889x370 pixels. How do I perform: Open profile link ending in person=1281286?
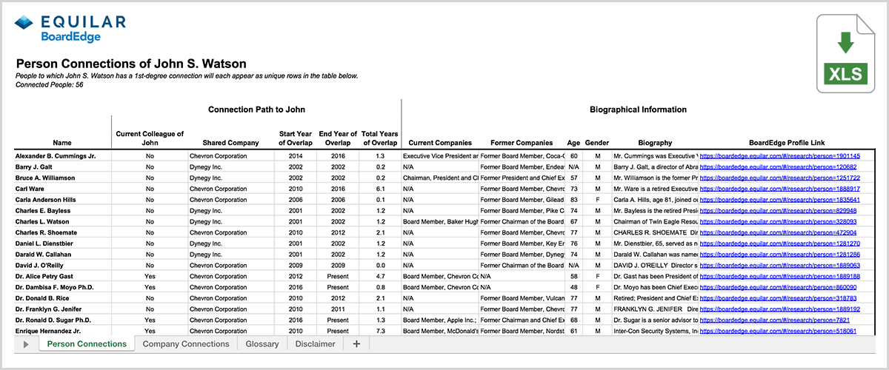780,255
